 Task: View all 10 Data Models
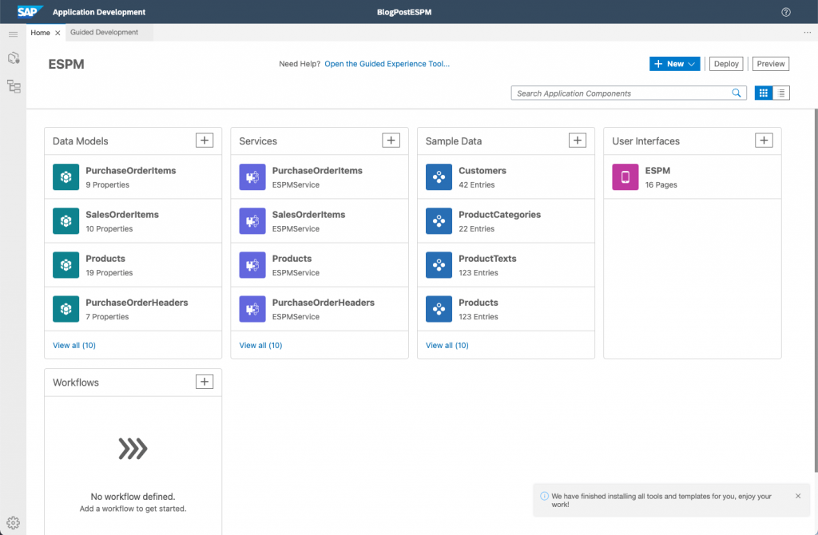(x=74, y=345)
